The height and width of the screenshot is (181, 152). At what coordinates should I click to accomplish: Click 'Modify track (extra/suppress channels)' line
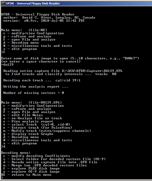tap(47, 131)
